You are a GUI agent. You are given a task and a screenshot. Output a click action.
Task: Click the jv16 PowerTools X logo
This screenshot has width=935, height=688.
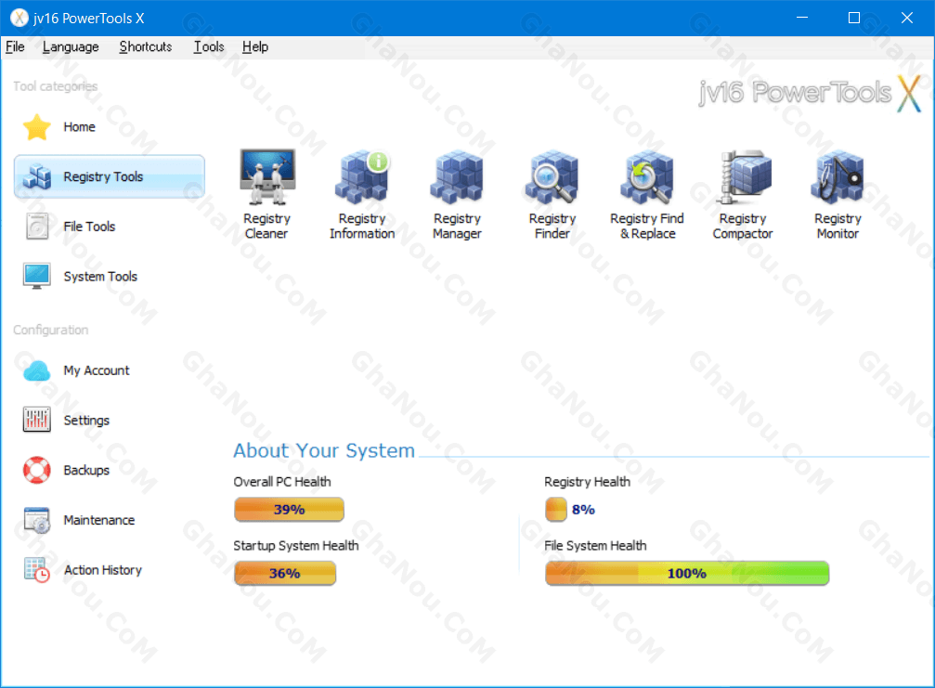[x=811, y=93]
